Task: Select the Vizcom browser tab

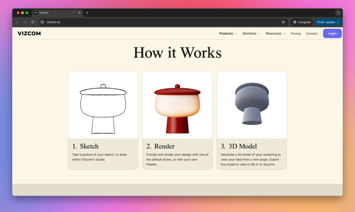Action: pyautogui.click(x=58, y=13)
